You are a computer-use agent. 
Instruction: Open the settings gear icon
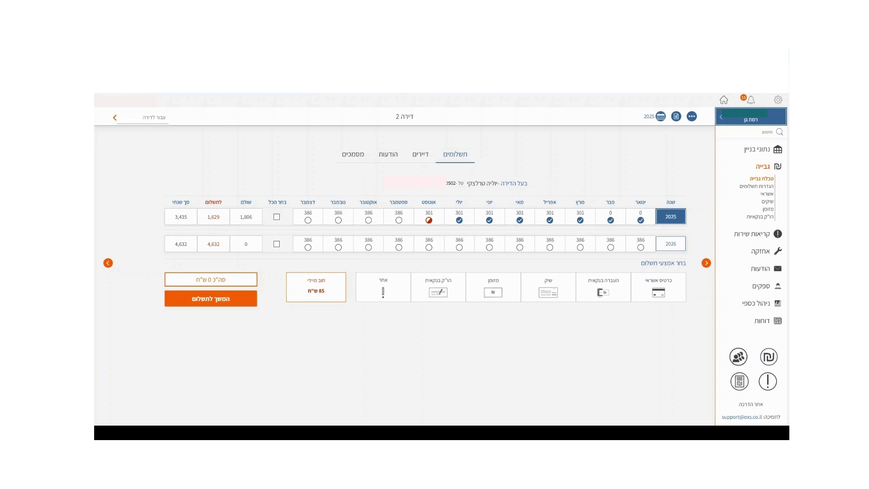point(778,100)
